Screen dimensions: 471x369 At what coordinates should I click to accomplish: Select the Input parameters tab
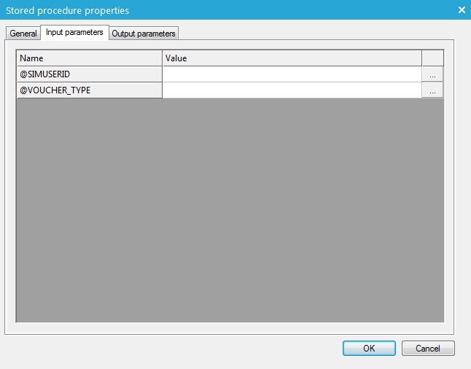click(x=74, y=33)
